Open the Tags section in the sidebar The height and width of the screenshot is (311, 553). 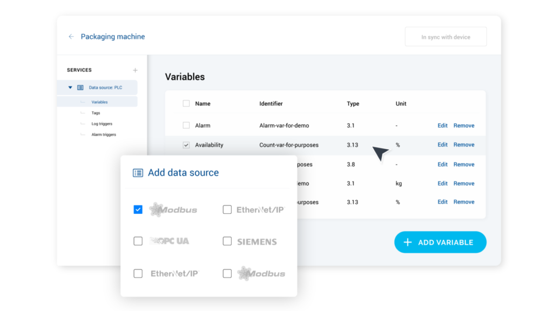[x=95, y=113]
